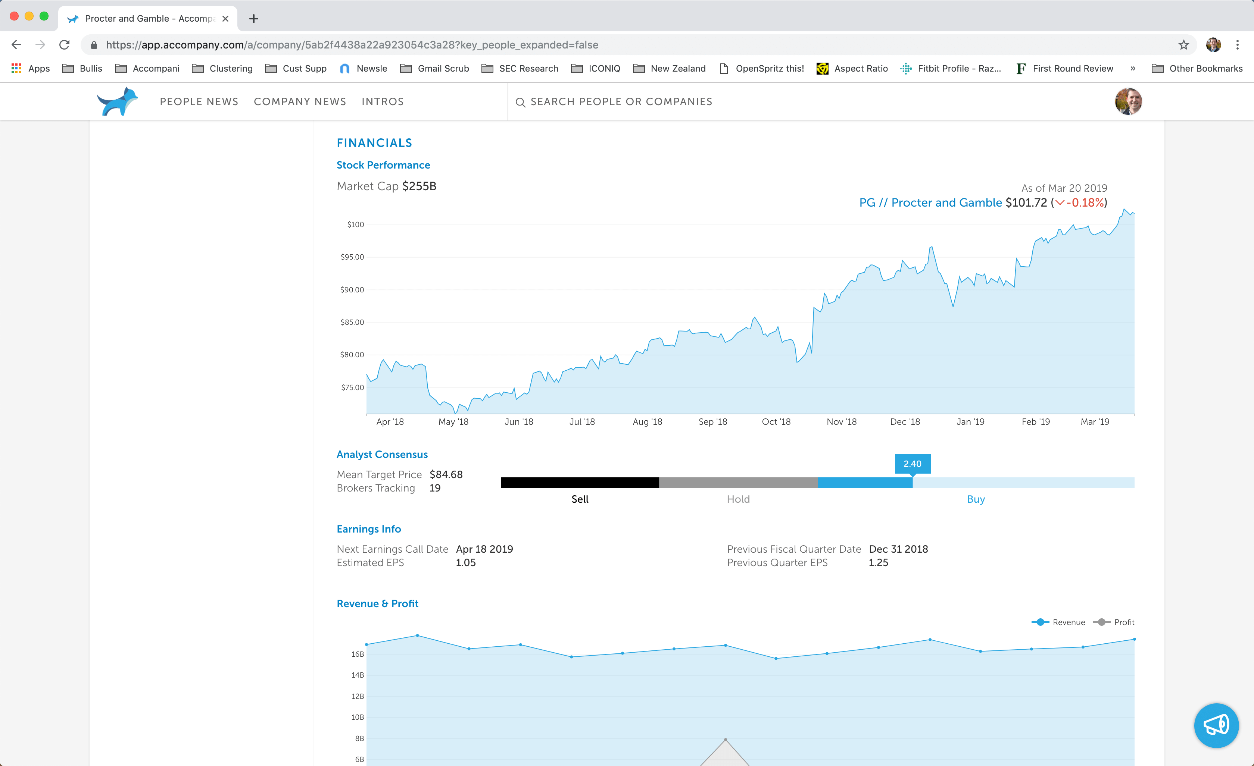
Task: Click the profit data point peak in chart
Action: click(x=725, y=740)
